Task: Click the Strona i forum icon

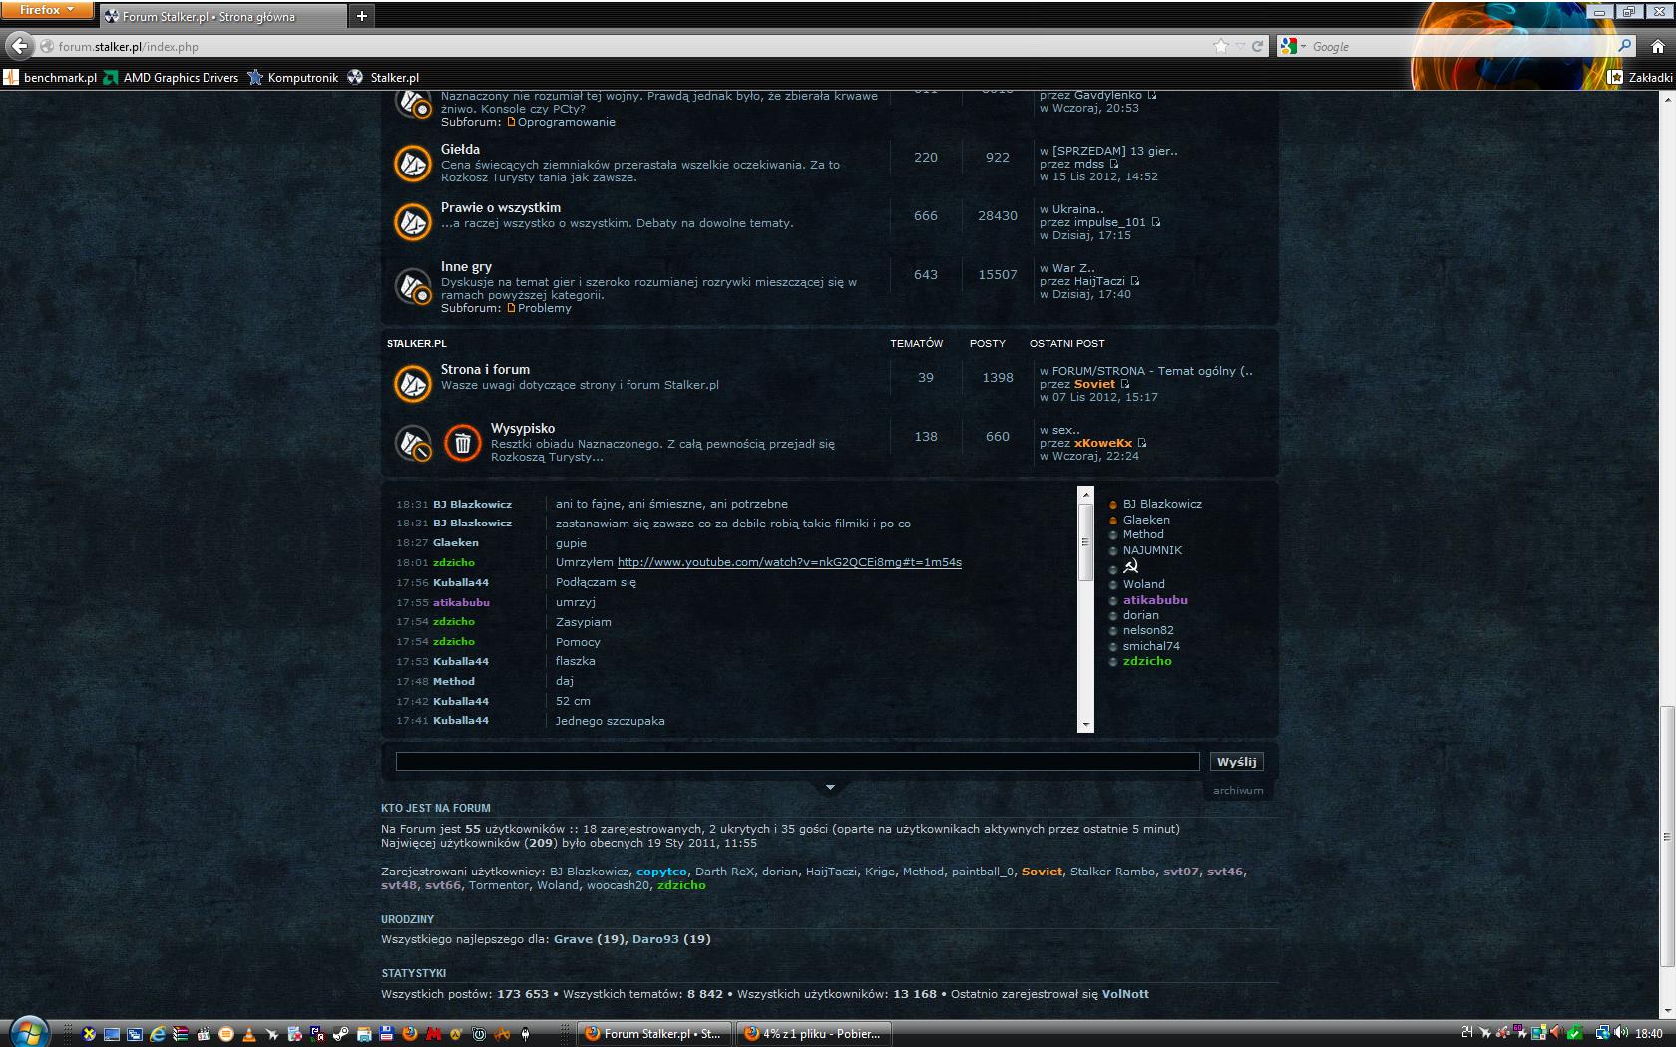Action: pyautogui.click(x=412, y=383)
